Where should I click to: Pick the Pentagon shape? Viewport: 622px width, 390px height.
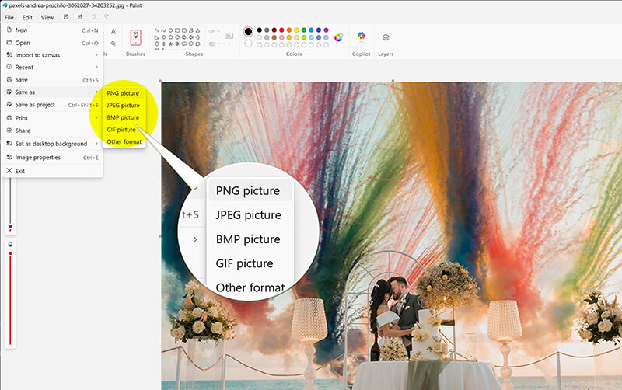(x=170, y=37)
